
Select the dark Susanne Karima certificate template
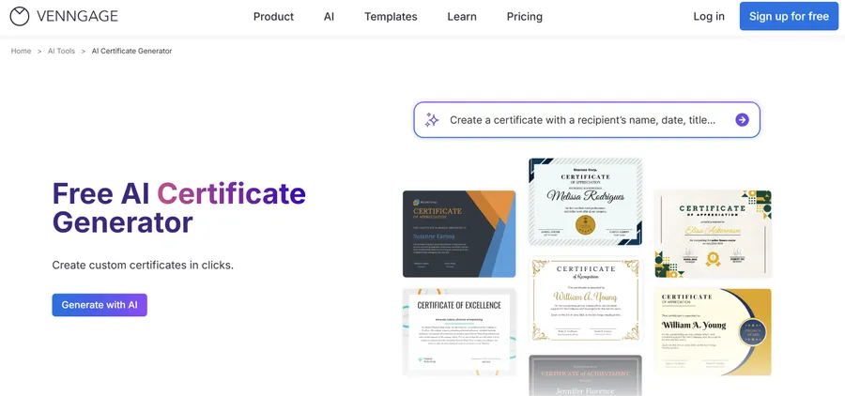pyautogui.click(x=459, y=234)
